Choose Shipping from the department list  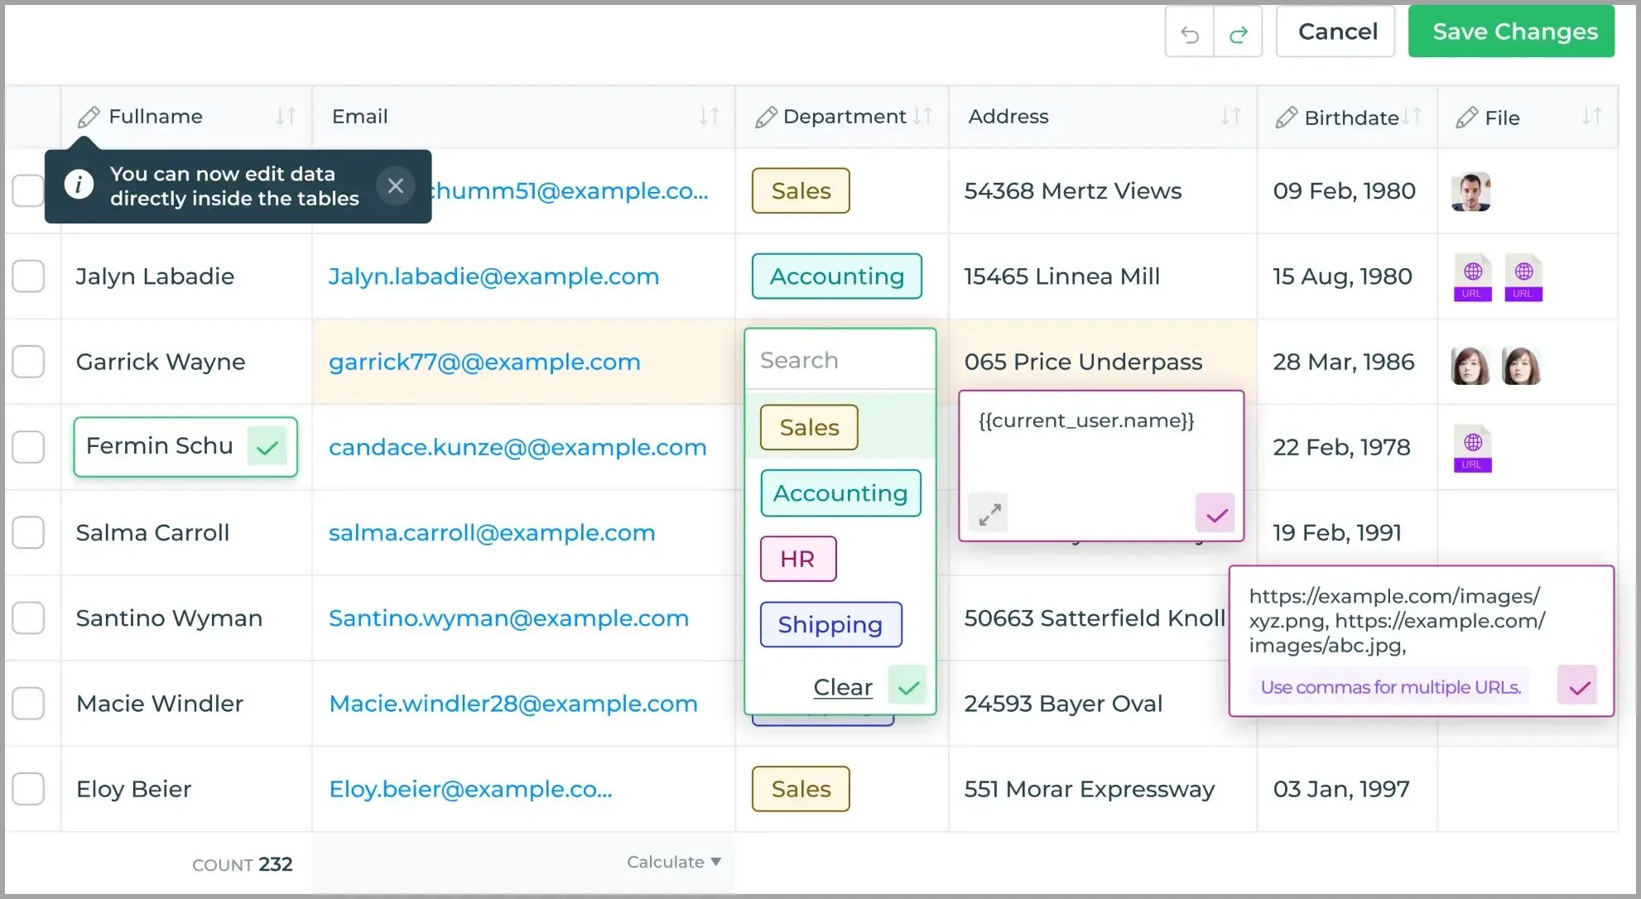pos(830,624)
